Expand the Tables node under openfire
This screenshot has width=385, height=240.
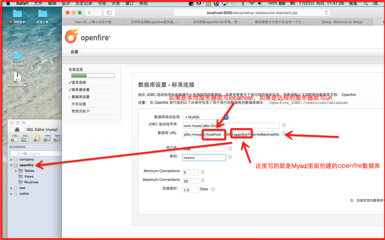click(16, 171)
